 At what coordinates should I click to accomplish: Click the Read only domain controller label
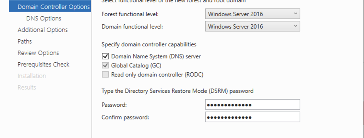click(x=157, y=75)
